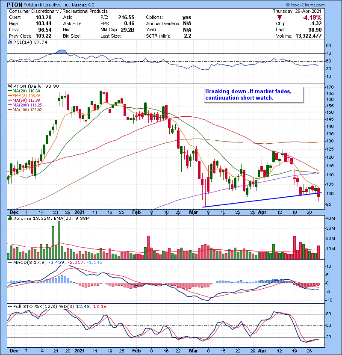Click the Apr label on bottom date axis

point(262,351)
